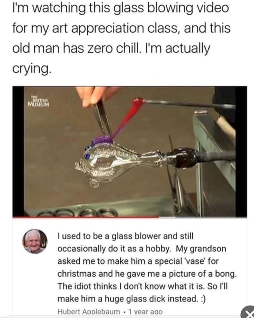The width and height of the screenshot is (254, 318).
Task: Click the post caption about glass blowing video
Action: [121, 38]
